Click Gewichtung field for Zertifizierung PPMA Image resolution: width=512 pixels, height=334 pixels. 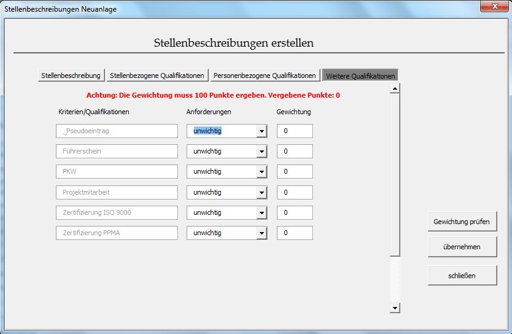coord(295,233)
